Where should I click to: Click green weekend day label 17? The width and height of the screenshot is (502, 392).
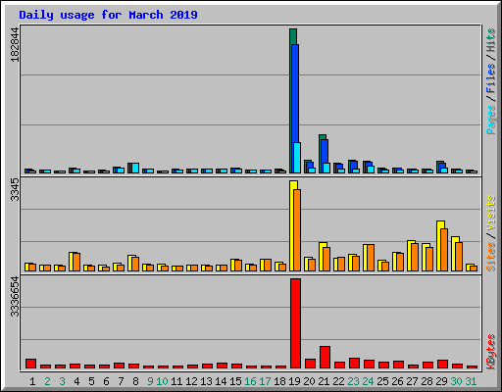click(265, 381)
